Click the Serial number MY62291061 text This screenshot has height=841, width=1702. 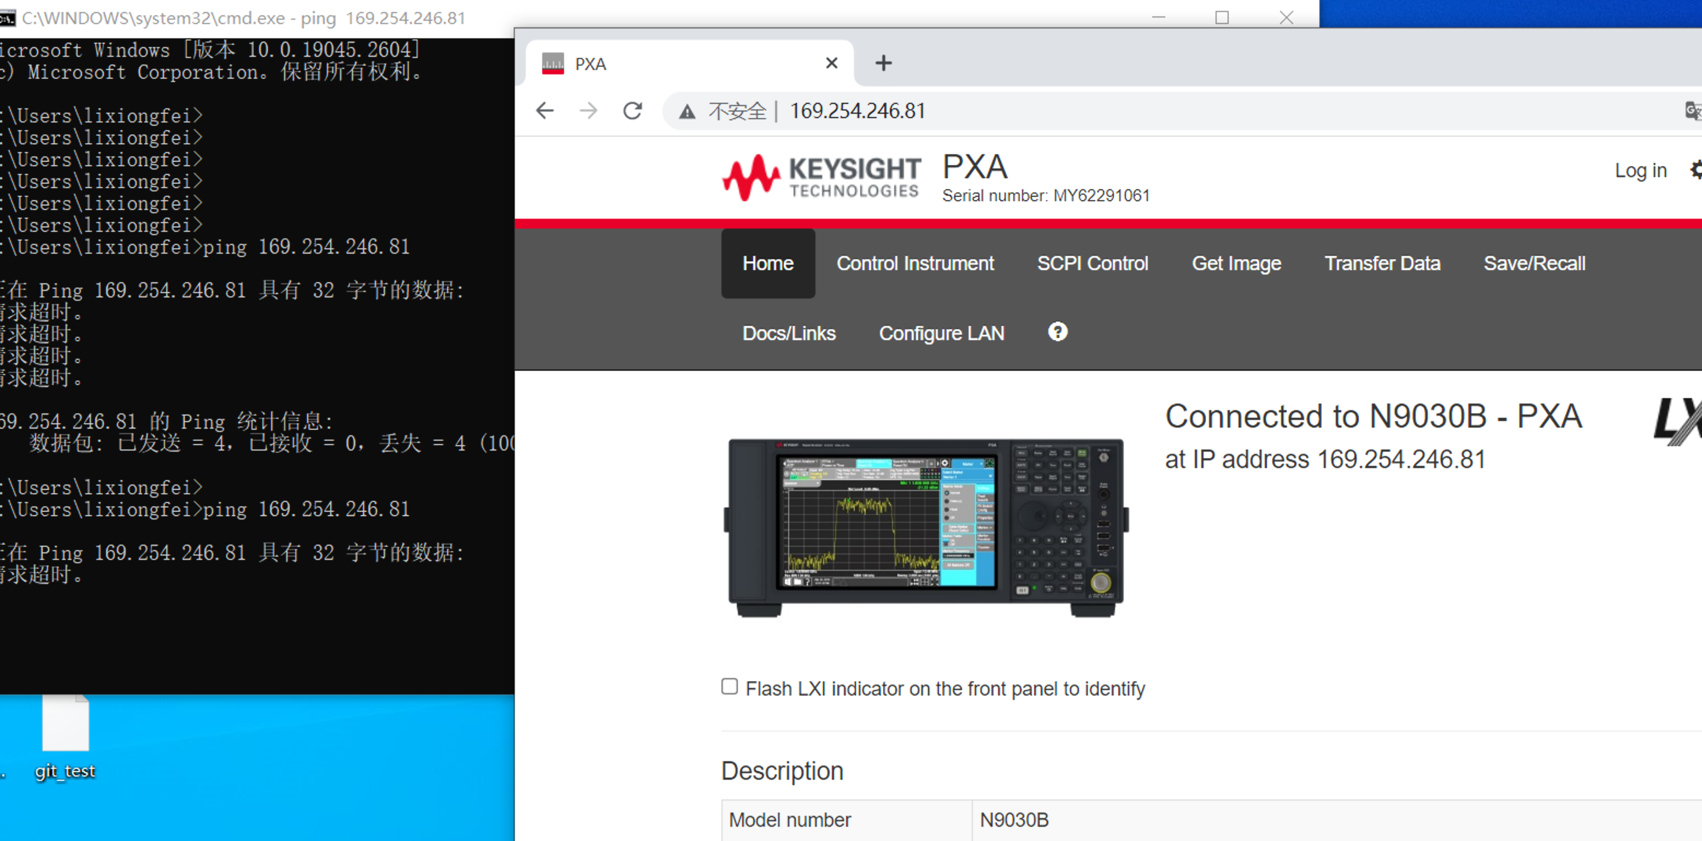pyautogui.click(x=1046, y=196)
